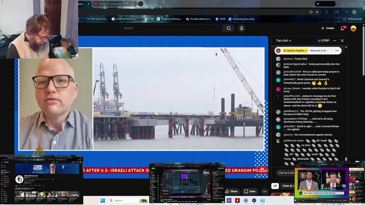Open the browser extensions puzzle icon
The height and width of the screenshot is (205, 365).
[327, 12]
